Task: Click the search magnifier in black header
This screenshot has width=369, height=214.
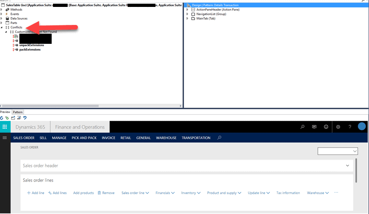Action: (x=303, y=127)
